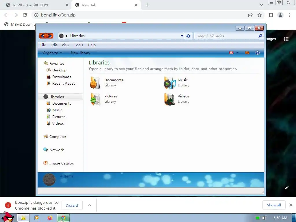Open the Angry Birds start button
The width and height of the screenshot is (296, 222).
8,217
